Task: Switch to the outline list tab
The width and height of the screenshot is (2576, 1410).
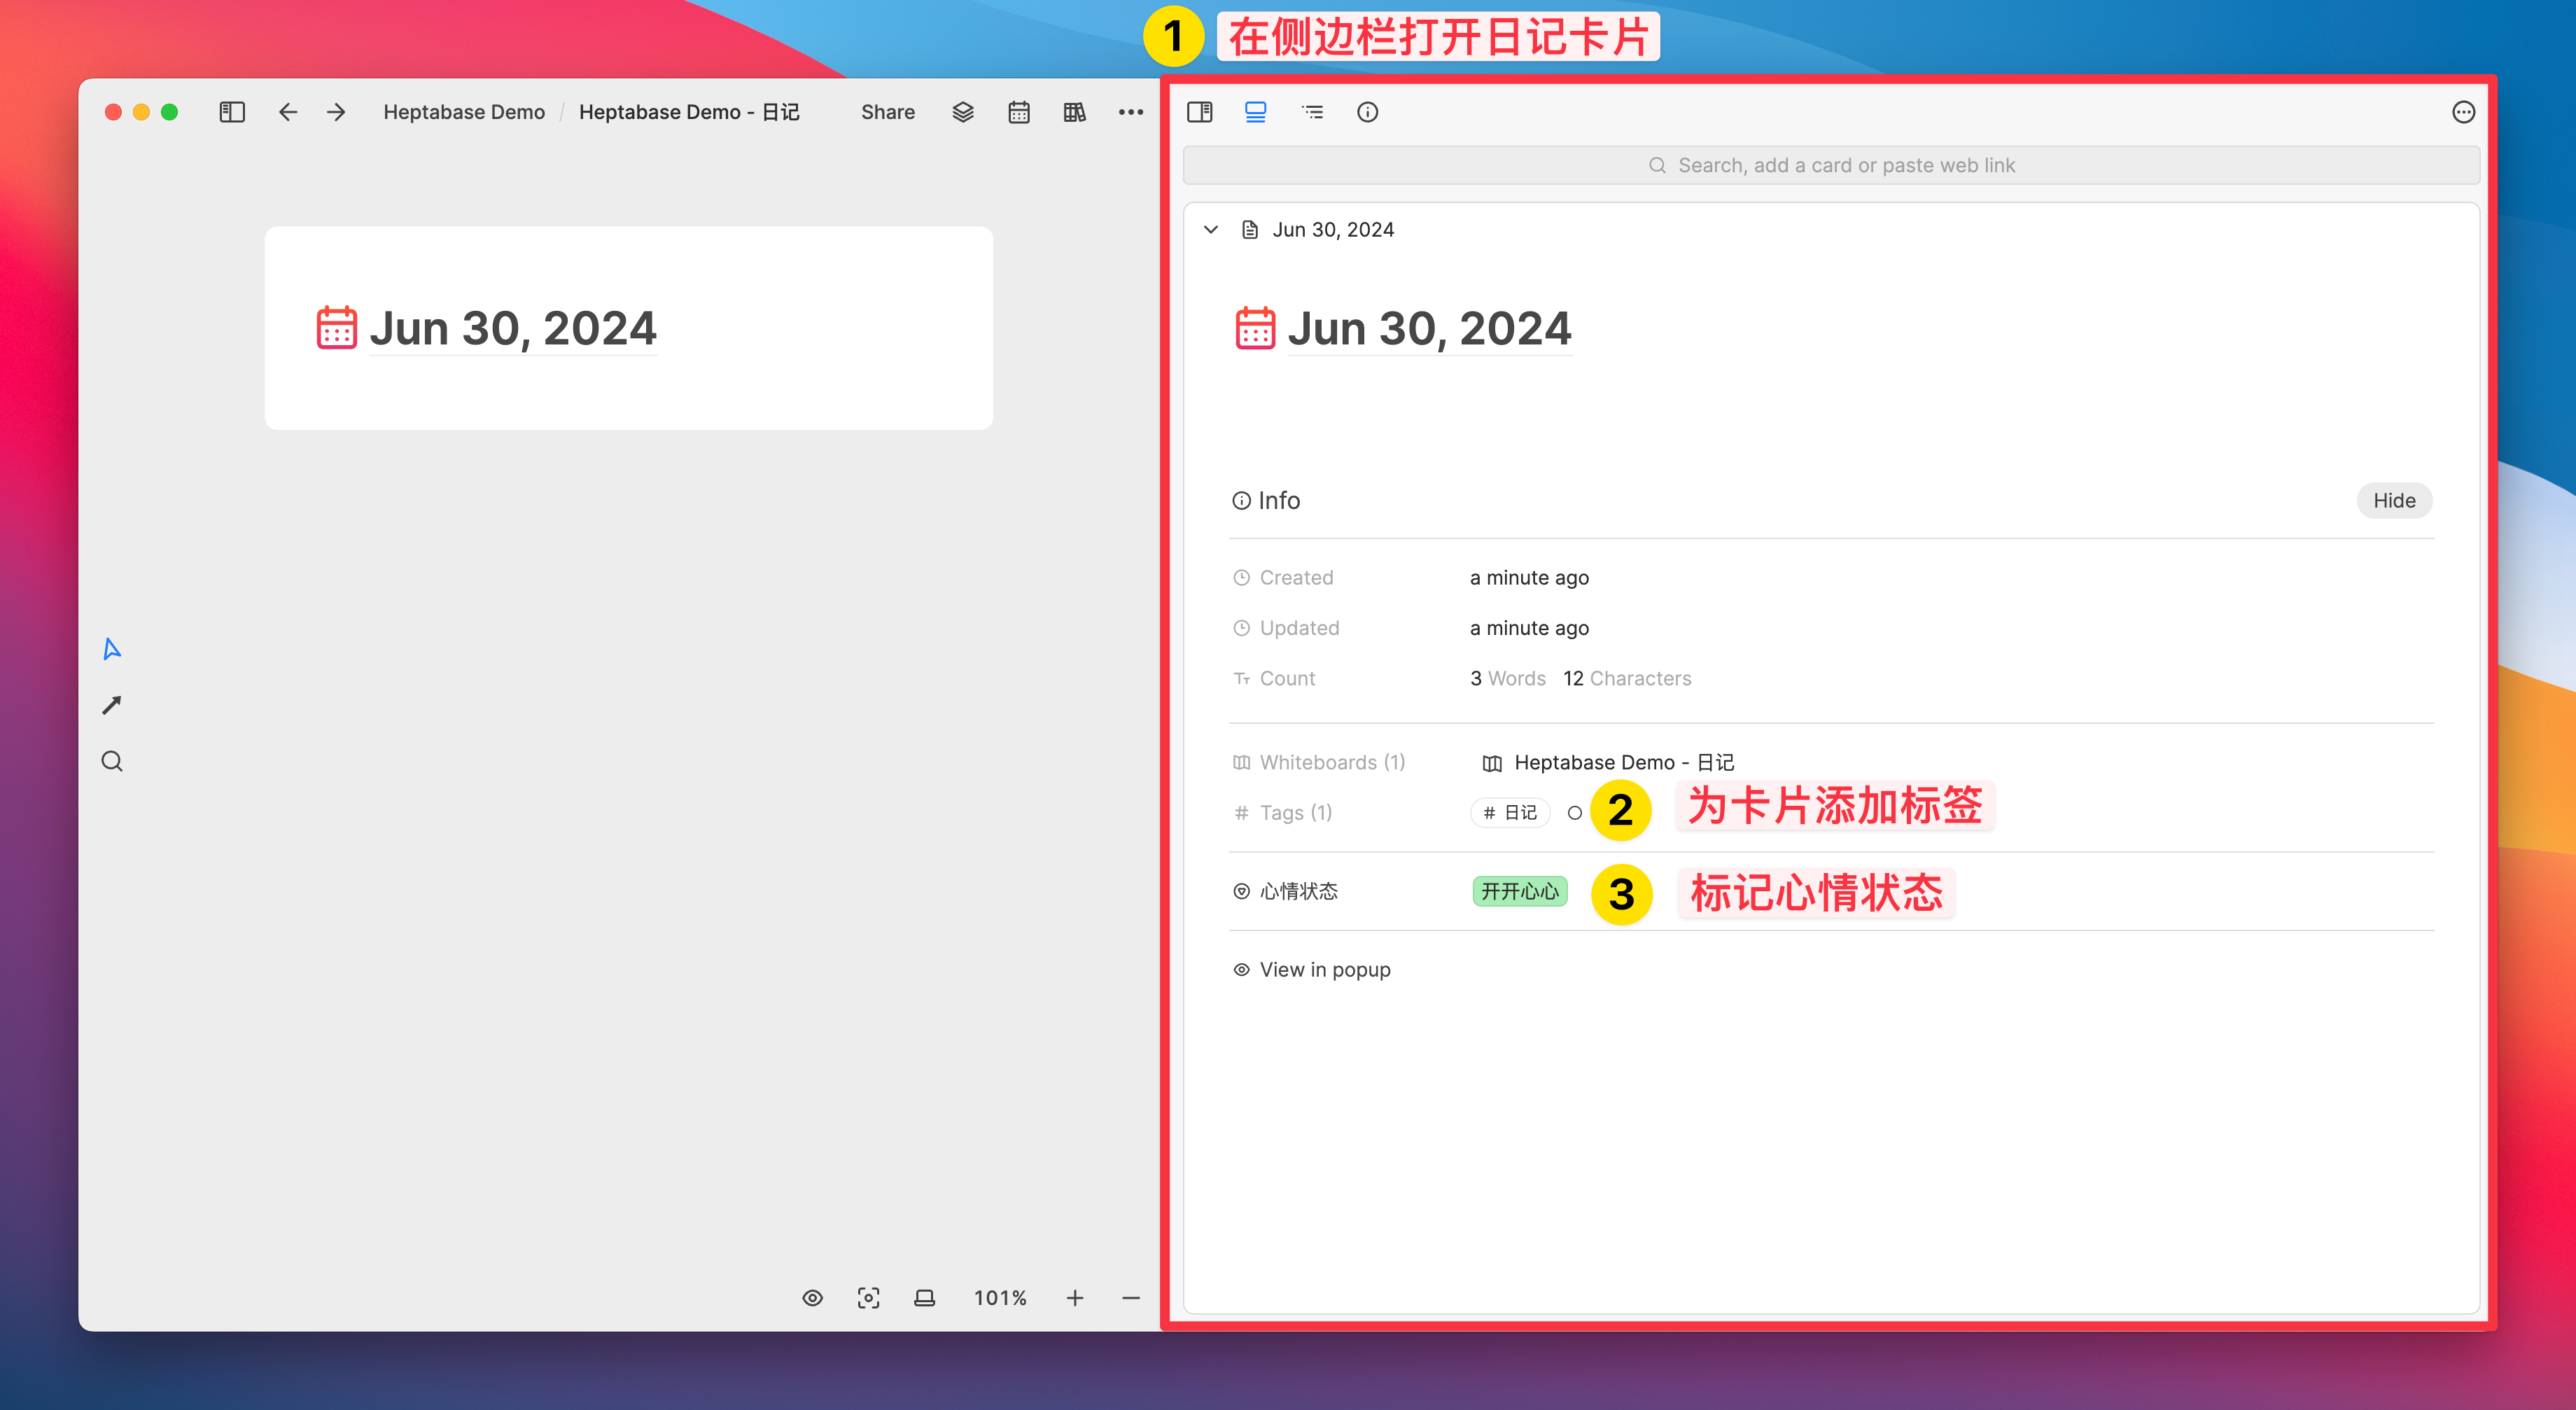Action: 1312,112
